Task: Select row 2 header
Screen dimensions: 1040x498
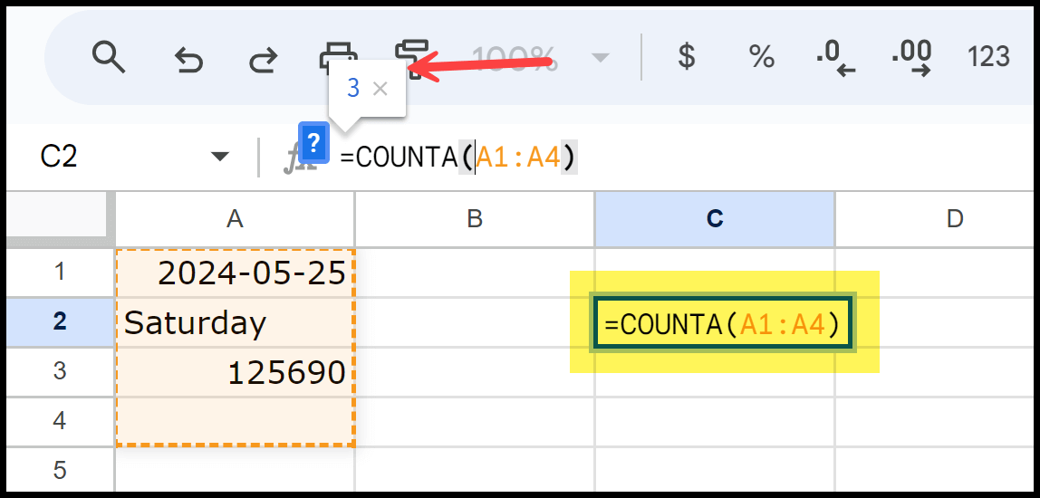Action: (60, 321)
